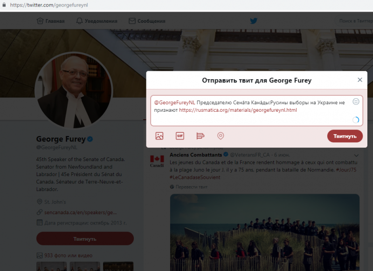This screenshot has width=373, height=271.
Task: Click the lock icon in the address bar
Action: pyautogui.click(x=4, y=5)
